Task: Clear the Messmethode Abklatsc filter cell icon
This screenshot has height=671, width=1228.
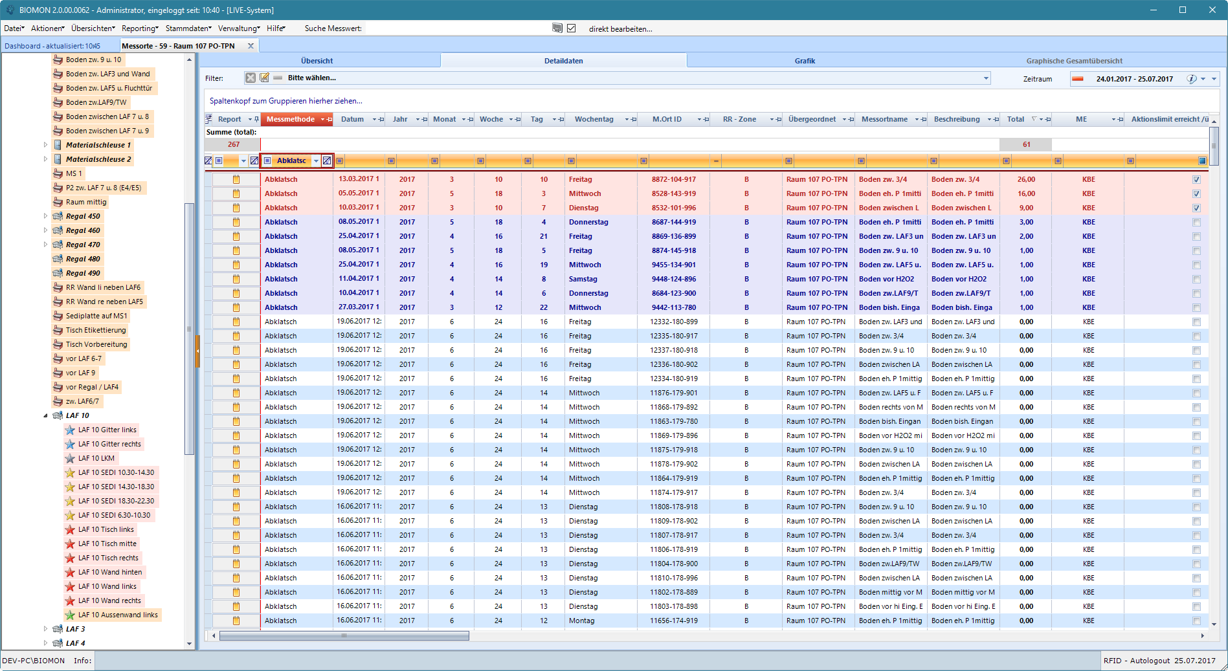Action: pyautogui.click(x=328, y=160)
